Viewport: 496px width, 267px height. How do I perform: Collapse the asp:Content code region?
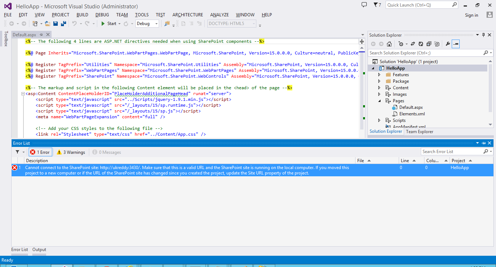coord(23,94)
